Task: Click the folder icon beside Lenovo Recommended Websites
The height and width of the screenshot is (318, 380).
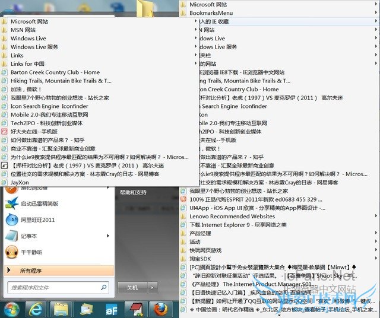Action: tap(183, 217)
